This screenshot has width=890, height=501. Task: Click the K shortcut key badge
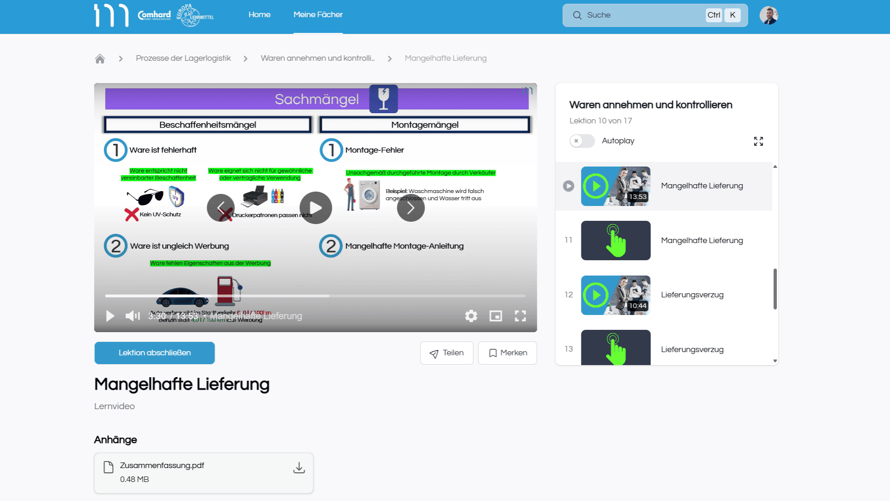click(x=732, y=15)
